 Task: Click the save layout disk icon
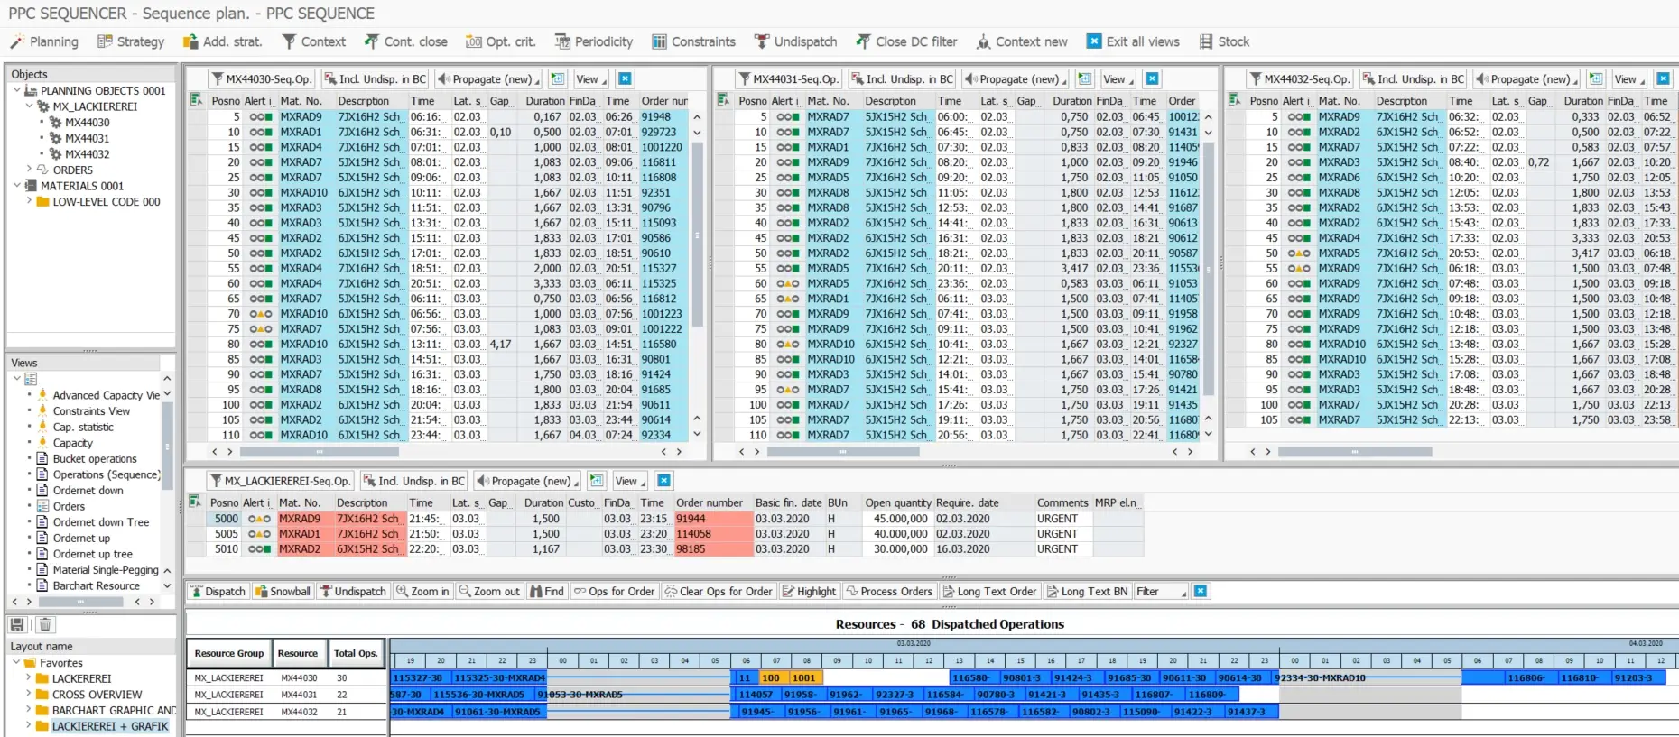17,624
